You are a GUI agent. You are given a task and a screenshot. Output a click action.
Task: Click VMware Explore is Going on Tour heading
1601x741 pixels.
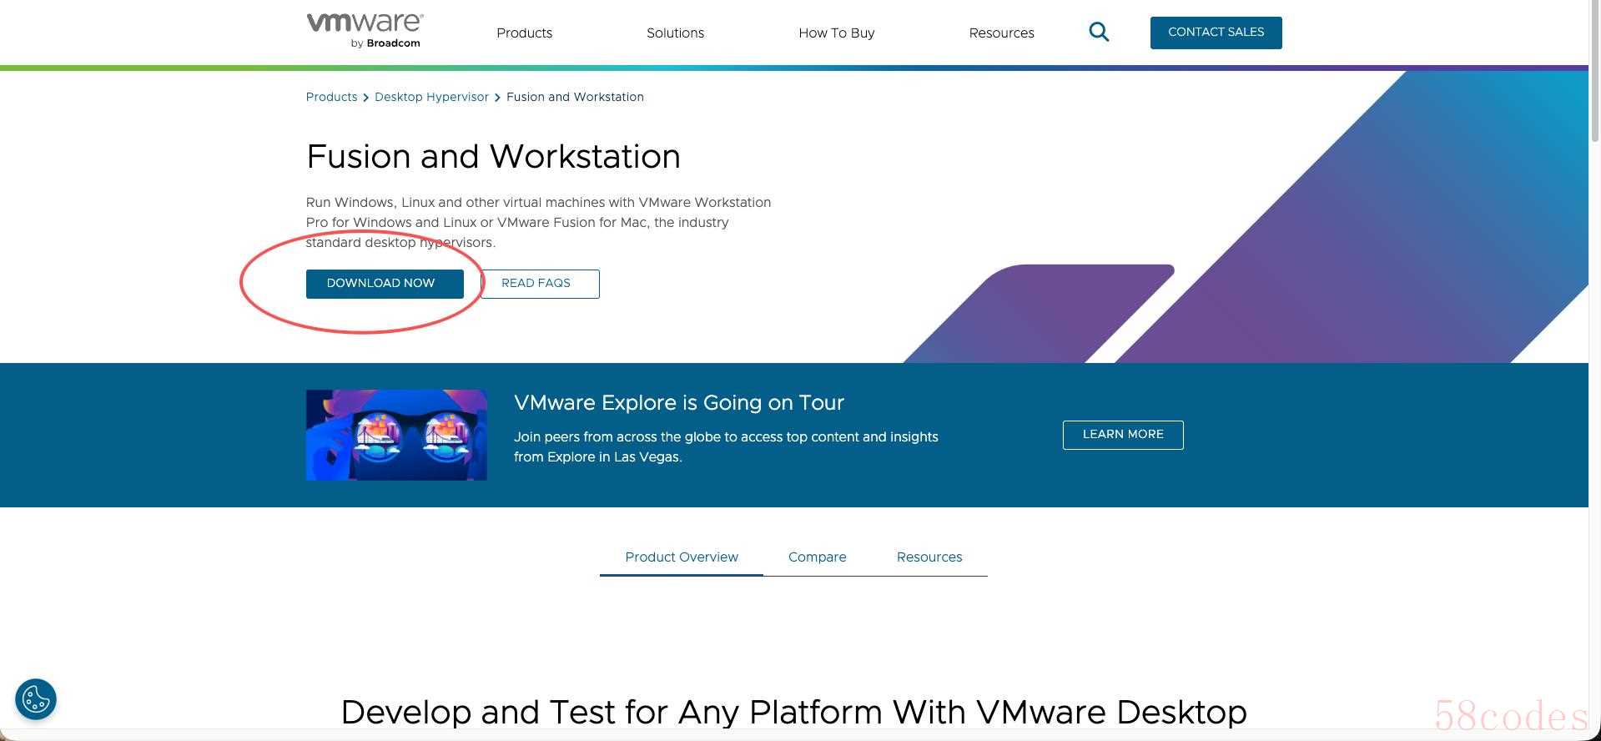[679, 403]
